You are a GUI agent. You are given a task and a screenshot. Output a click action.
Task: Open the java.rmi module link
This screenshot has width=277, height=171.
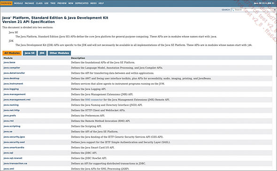click(x=8, y=121)
